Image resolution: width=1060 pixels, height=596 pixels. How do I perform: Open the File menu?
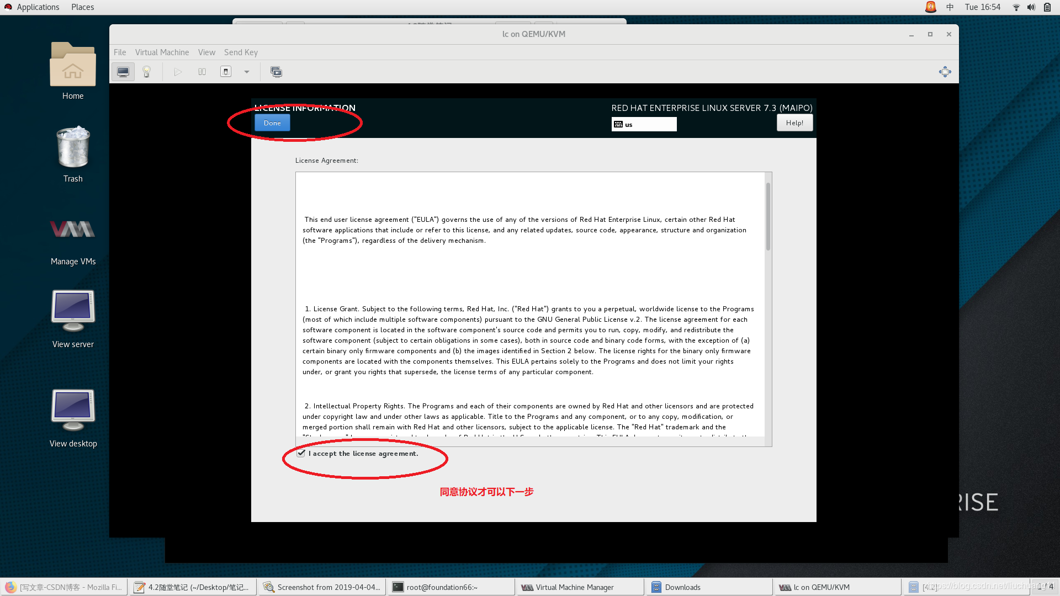[x=120, y=52]
